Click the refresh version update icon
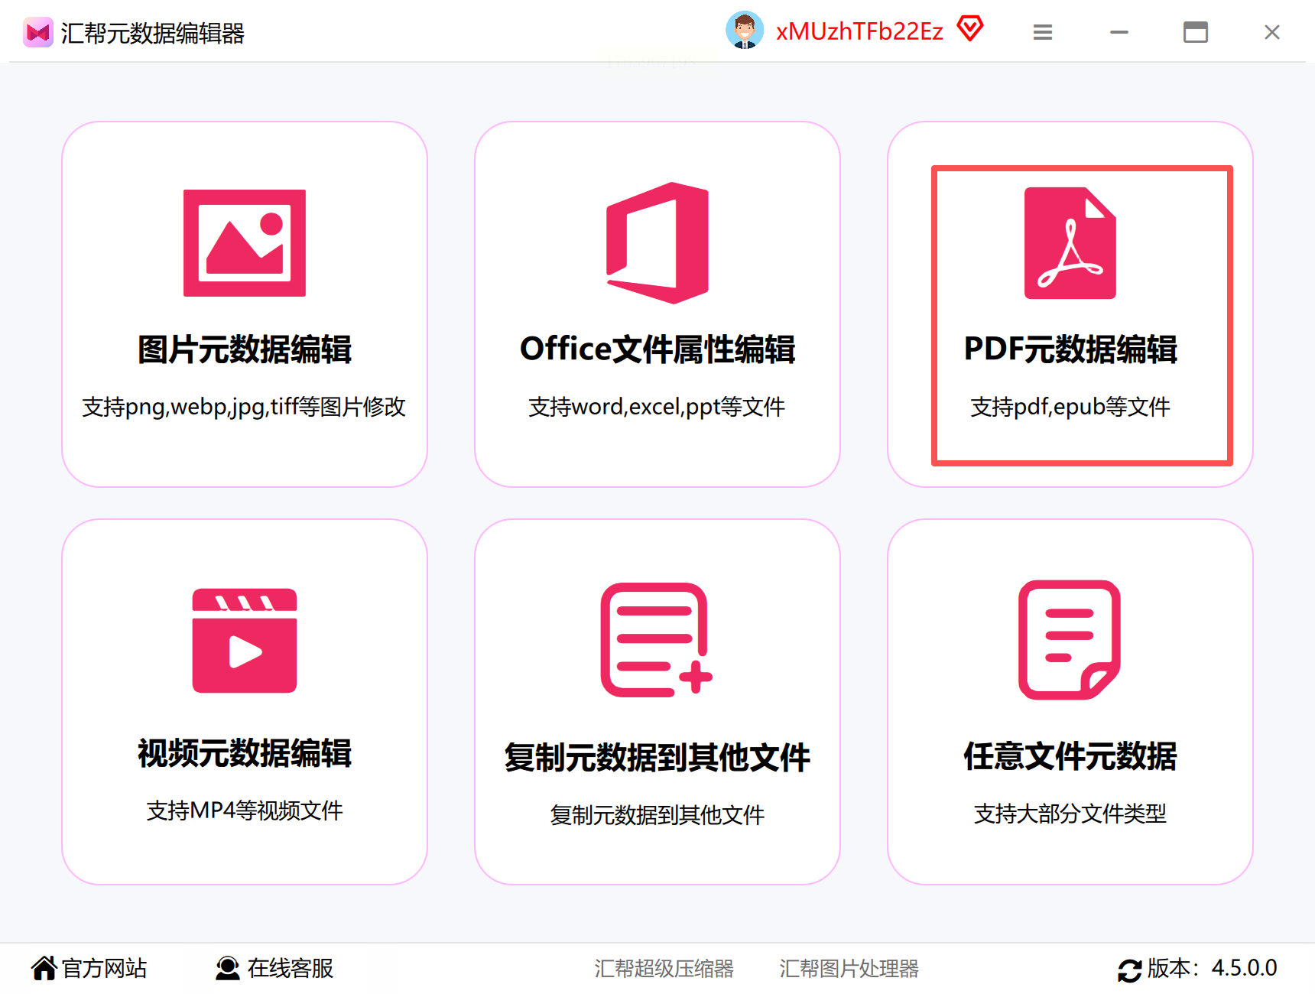 pos(1130,970)
